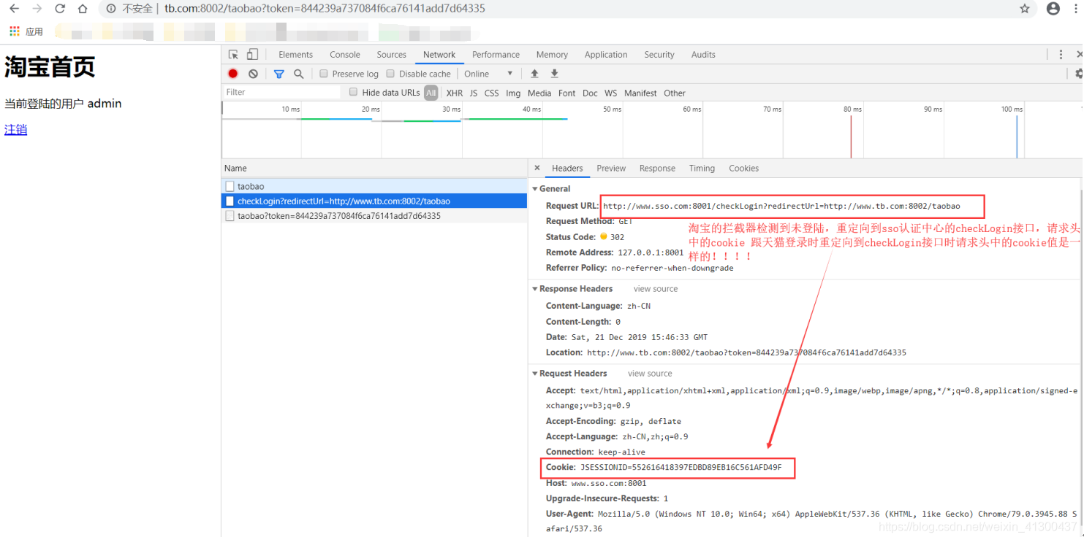Screen dimensions: 1084x540
Task: Reload the page with refresh icon
Action: click(60, 9)
